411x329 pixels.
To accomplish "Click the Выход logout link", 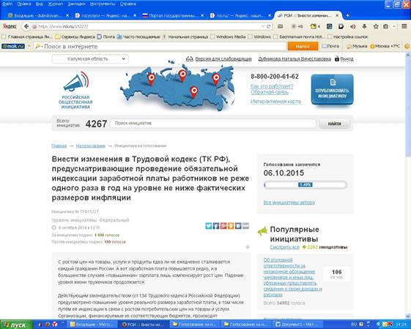I will (x=347, y=59).
